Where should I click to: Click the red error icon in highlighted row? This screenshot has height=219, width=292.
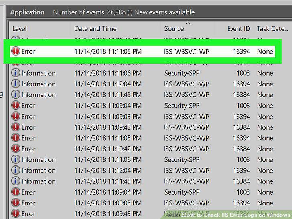(x=16, y=51)
